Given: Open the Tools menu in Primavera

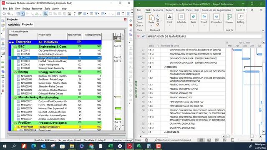Looking at the screenshot, I should point(47,8).
